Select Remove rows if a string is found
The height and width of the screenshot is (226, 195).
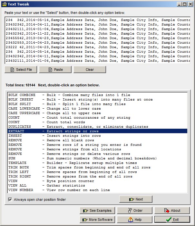click(x=97, y=145)
